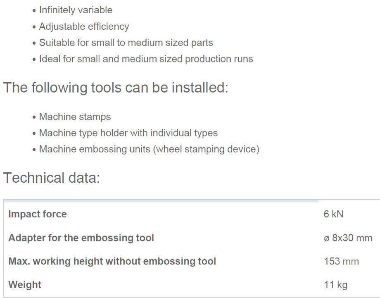Click the '153 mm' value

pos(342,261)
